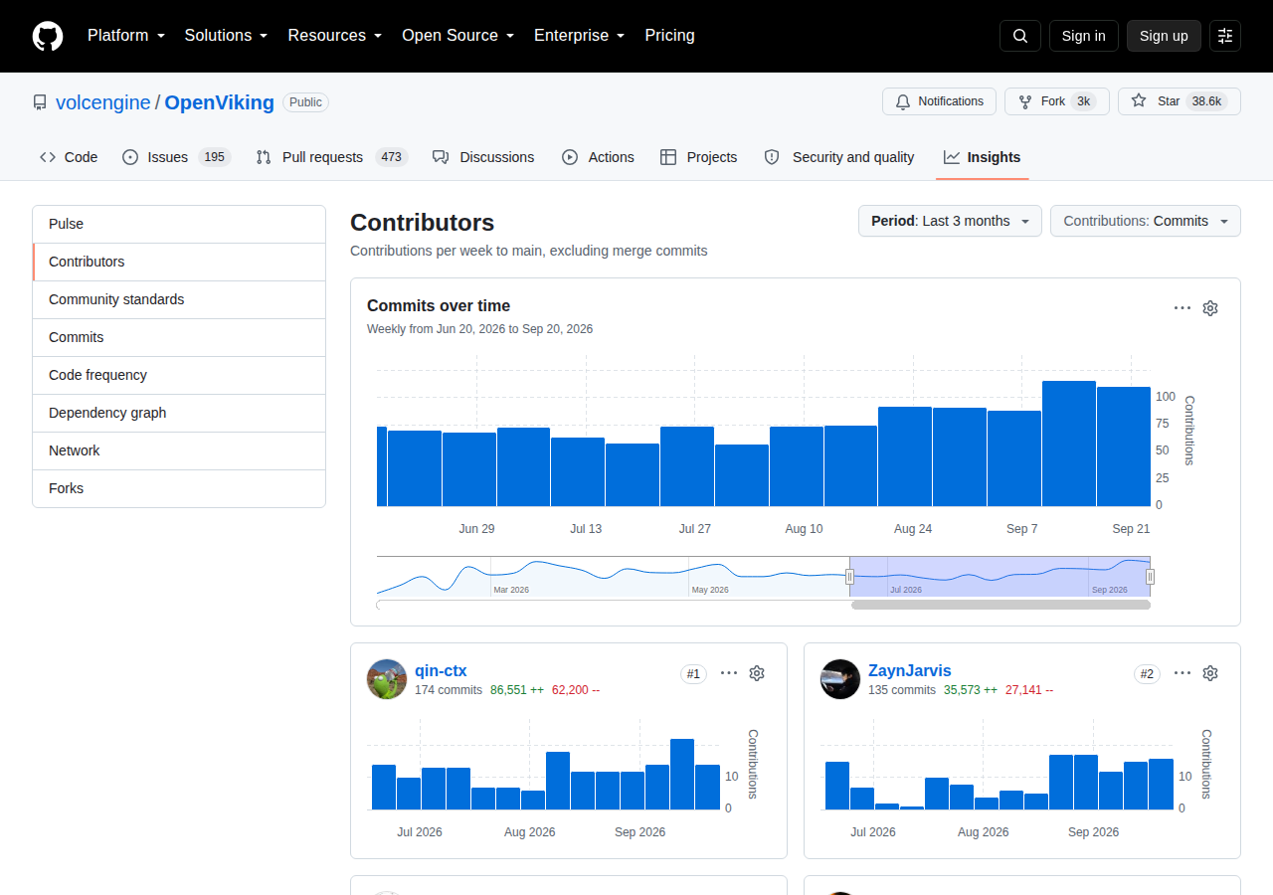Click the GitHub logo icon
The height and width of the screenshot is (895, 1273).
coord(48,36)
